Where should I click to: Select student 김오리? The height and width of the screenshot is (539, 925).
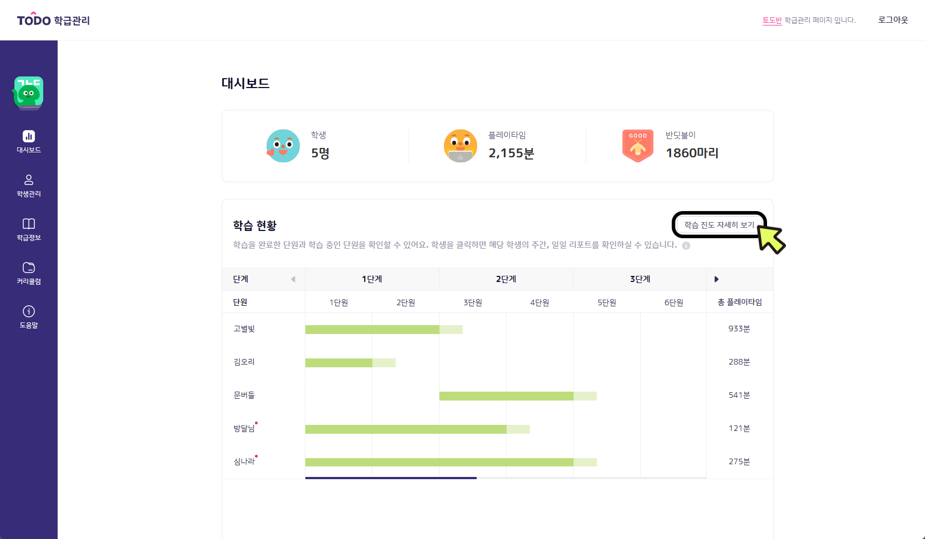point(244,362)
